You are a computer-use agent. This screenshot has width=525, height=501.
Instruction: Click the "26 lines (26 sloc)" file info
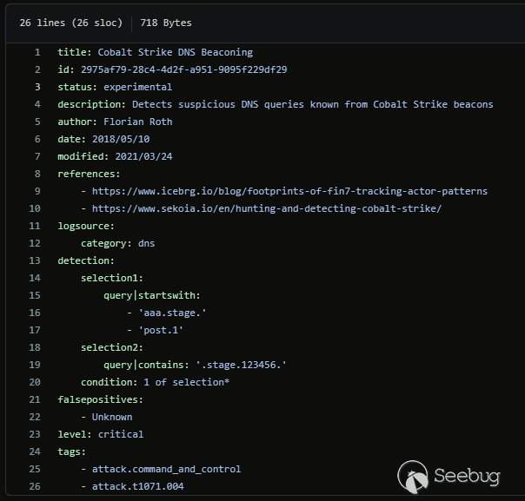coord(69,23)
